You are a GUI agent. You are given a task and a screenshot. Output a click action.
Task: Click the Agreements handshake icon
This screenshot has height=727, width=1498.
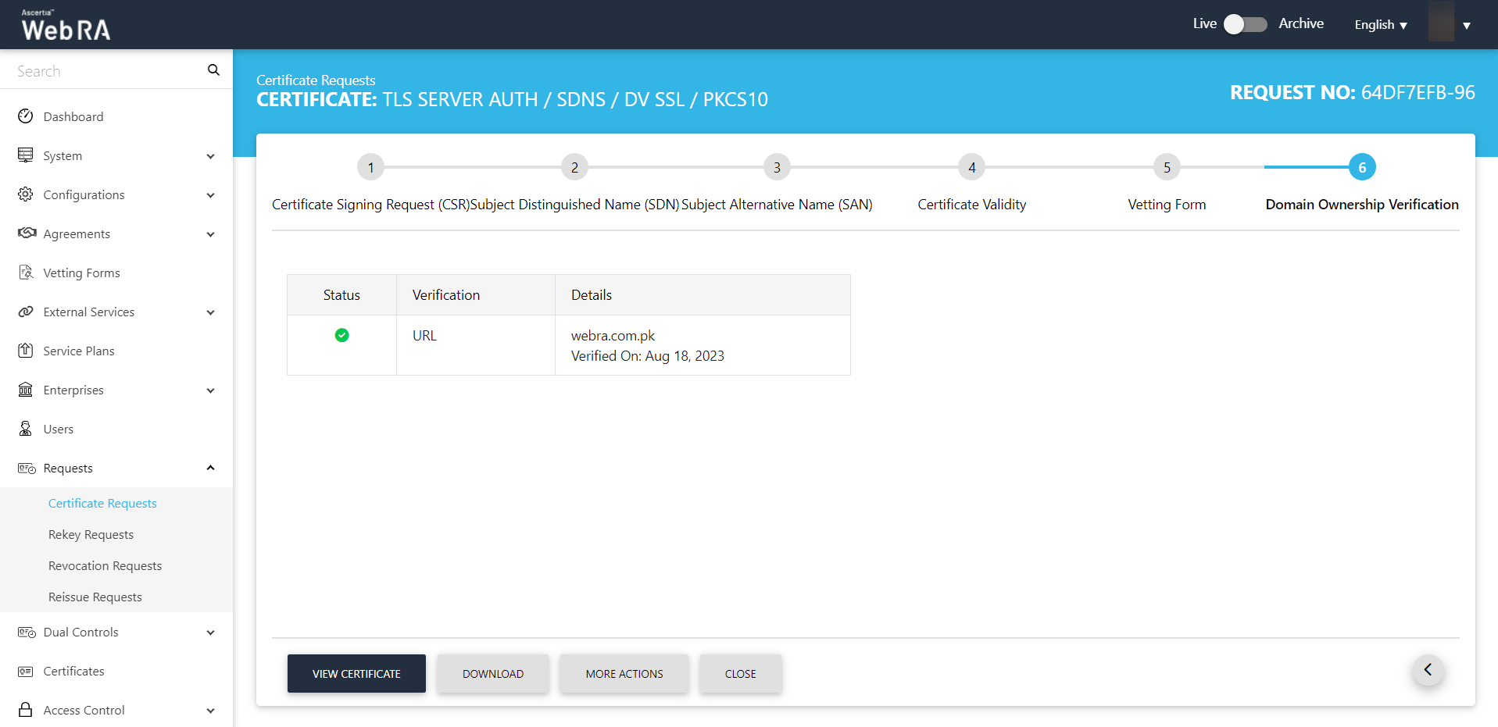[27, 233]
